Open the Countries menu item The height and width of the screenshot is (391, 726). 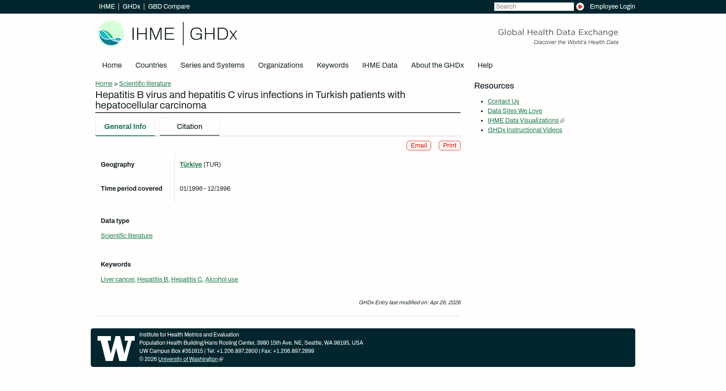tap(151, 65)
